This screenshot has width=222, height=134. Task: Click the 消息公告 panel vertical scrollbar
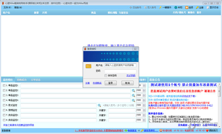point(219,105)
